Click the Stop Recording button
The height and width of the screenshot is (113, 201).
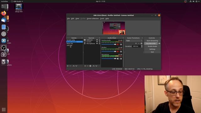(151, 44)
